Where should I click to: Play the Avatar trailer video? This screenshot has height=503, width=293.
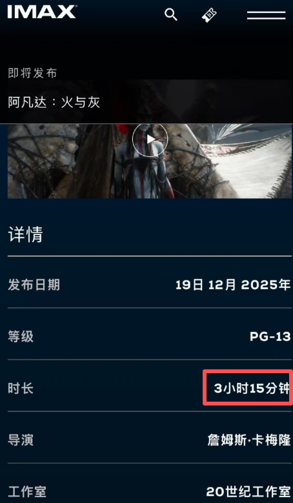150,139
